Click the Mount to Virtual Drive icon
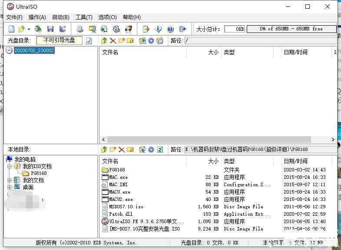 tap(116, 29)
